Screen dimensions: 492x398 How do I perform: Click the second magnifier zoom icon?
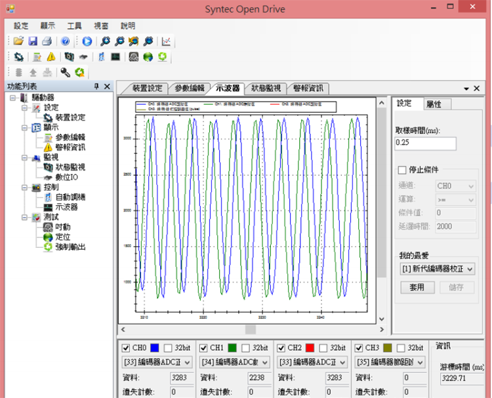click(119, 41)
